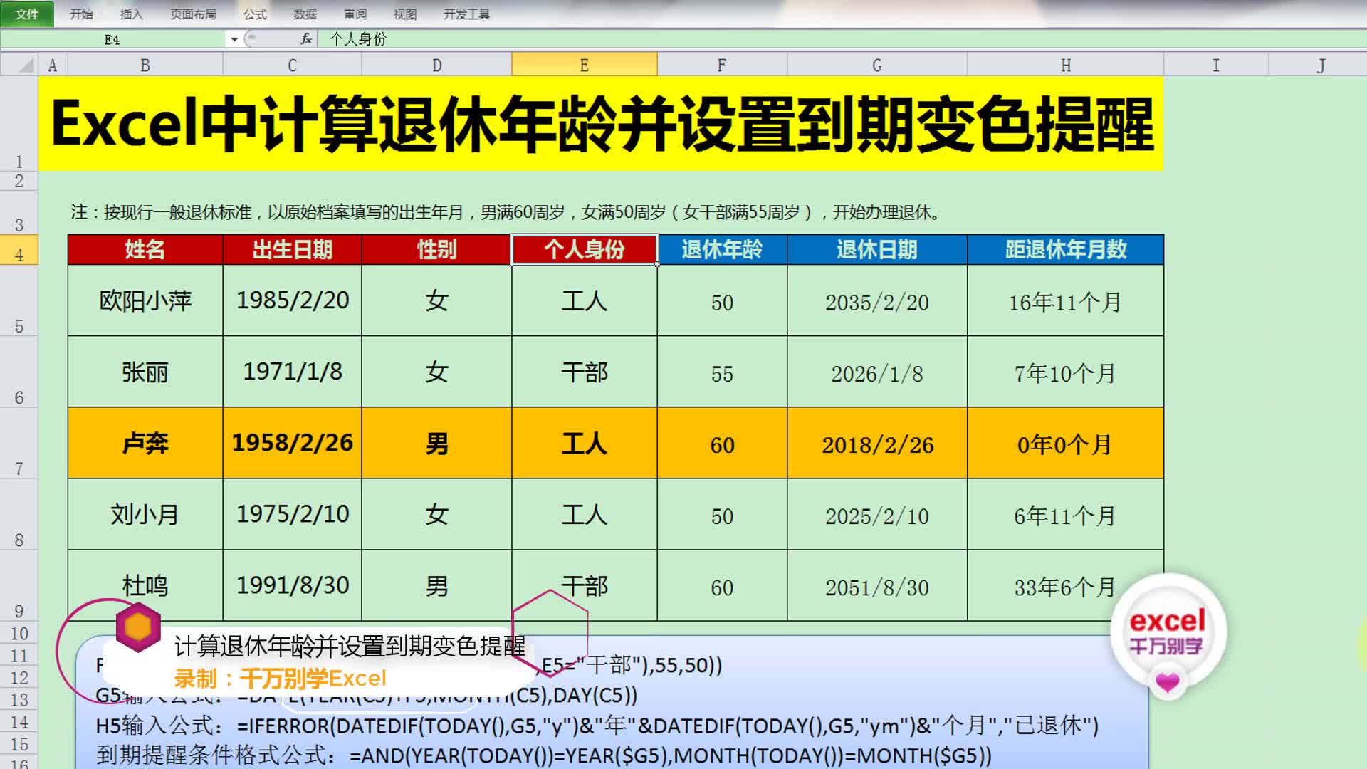The image size is (1367, 769).
Task: Select the cell with name 张丽
Action: (145, 372)
